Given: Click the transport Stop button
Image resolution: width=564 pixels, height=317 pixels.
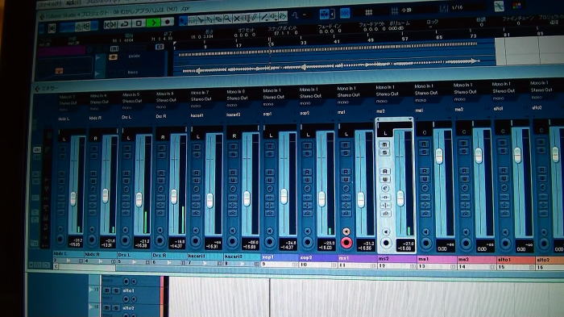Looking at the screenshot, I should 139,23.
